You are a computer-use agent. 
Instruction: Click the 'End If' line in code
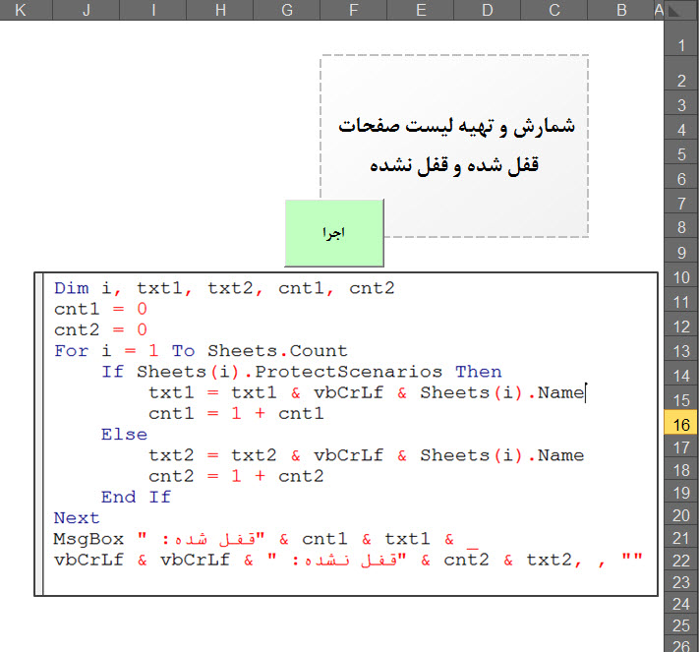136,497
